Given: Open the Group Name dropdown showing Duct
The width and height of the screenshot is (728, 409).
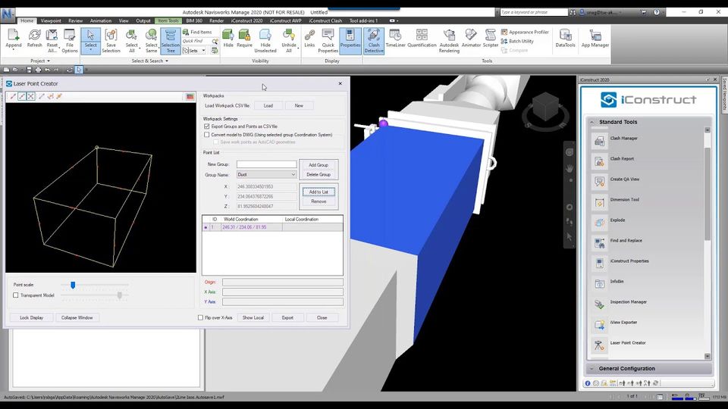Looking at the screenshot, I should coord(266,174).
